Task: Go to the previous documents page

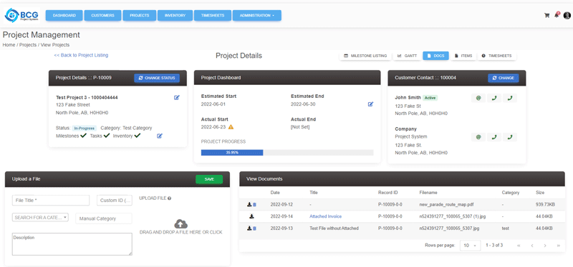Action: pyautogui.click(x=531, y=246)
